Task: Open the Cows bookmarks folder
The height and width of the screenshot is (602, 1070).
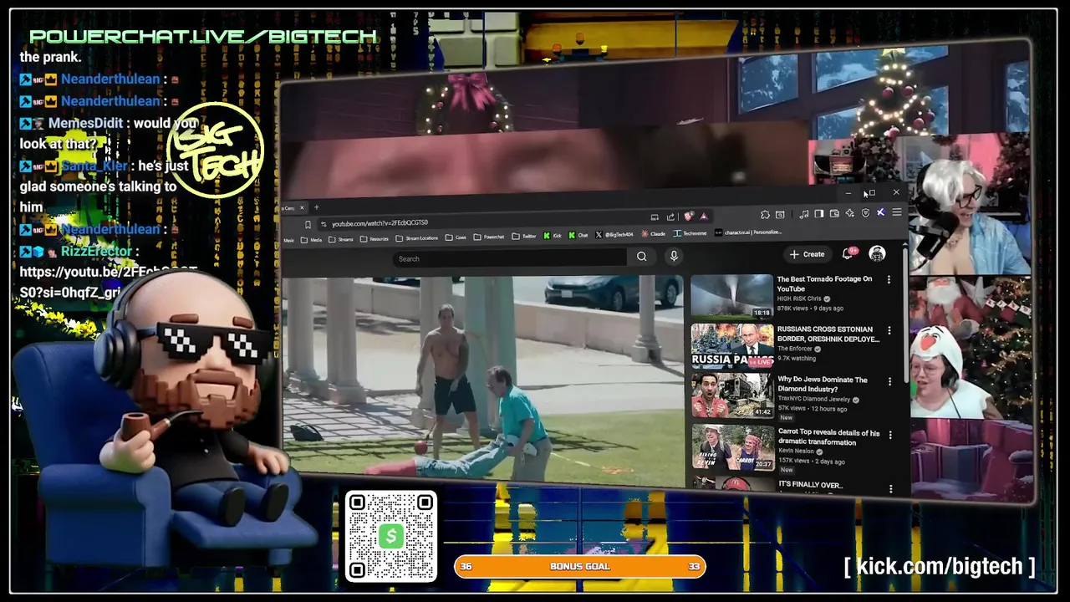Action: pos(456,237)
